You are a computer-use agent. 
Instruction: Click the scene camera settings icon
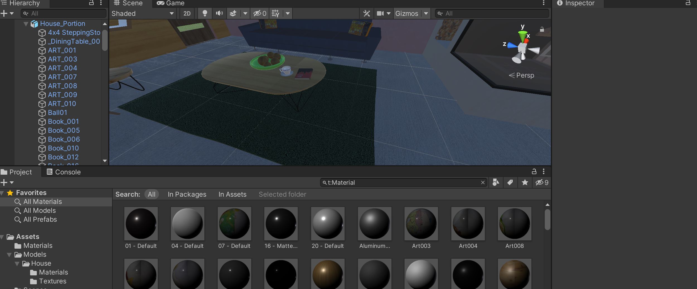380,13
